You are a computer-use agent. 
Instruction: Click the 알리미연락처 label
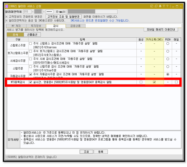(13, 12)
